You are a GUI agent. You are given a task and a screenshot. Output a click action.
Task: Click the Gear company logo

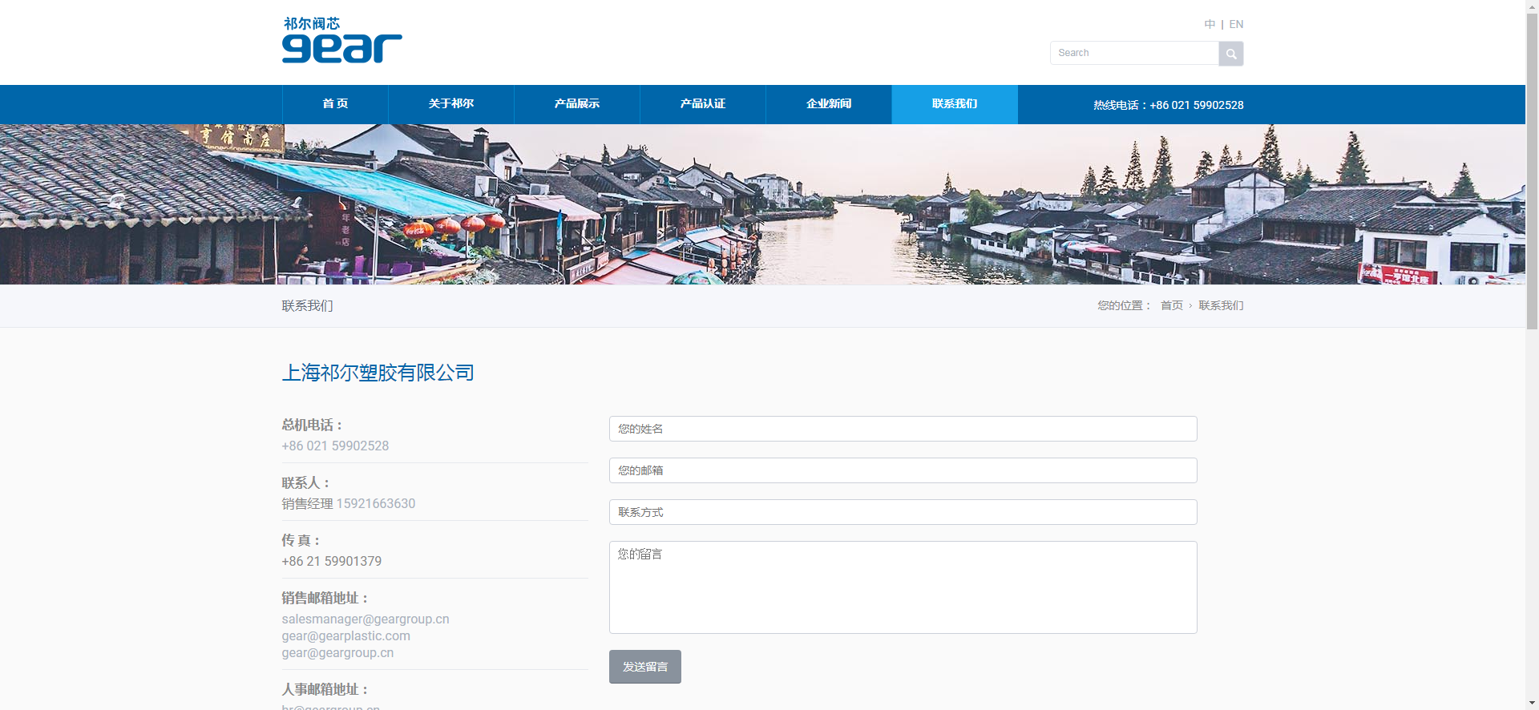pos(341,41)
